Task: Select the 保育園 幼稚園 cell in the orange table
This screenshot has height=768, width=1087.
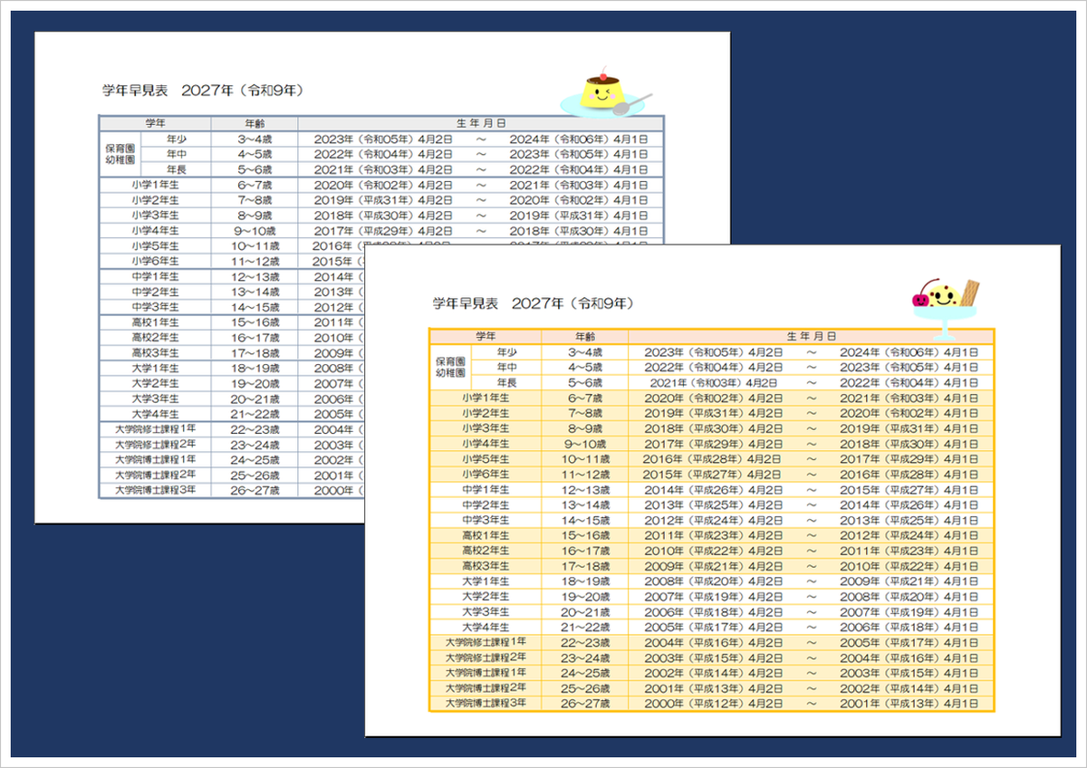Action: [x=450, y=367]
